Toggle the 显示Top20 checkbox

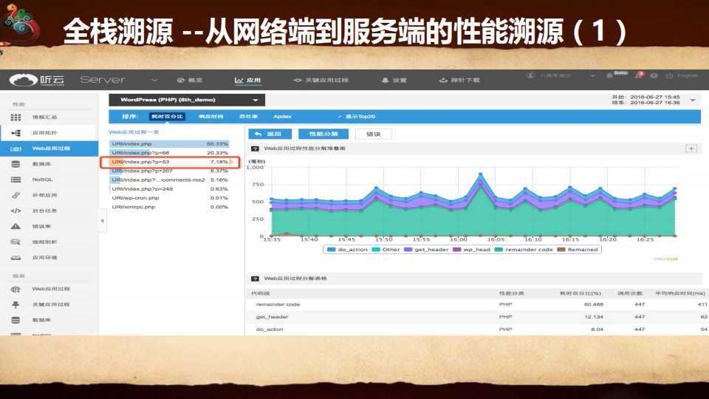(x=340, y=116)
